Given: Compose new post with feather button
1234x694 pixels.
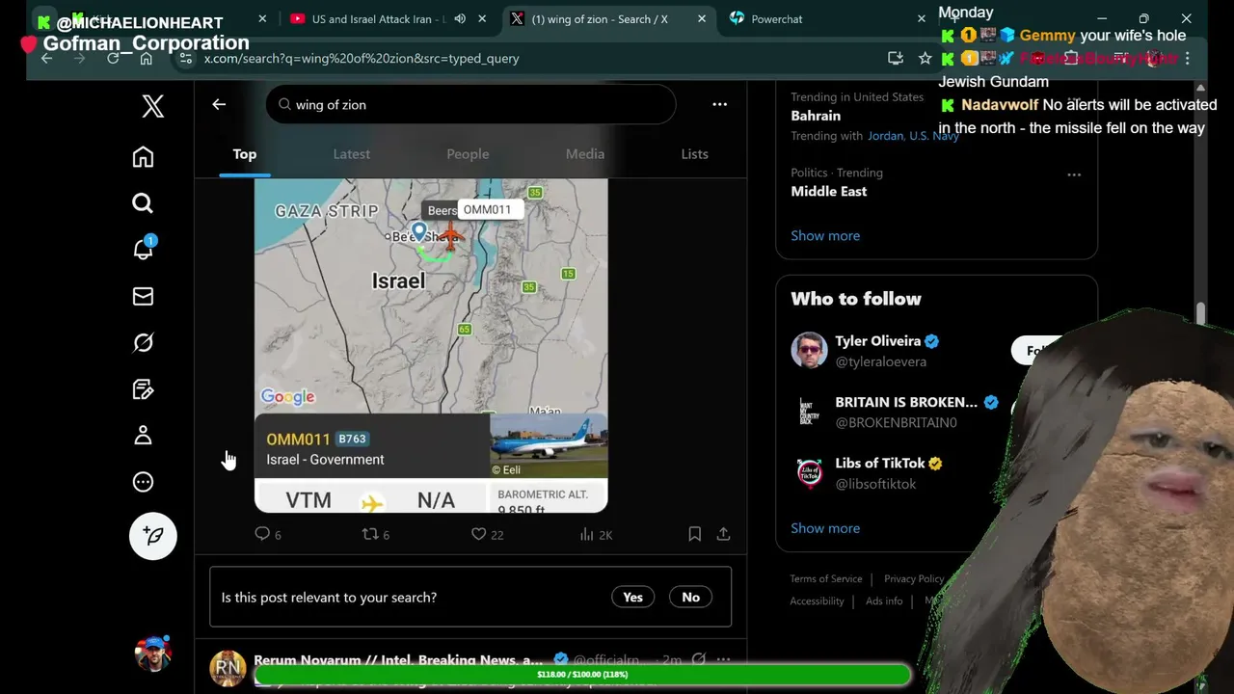Looking at the screenshot, I should tap(153, 536).
